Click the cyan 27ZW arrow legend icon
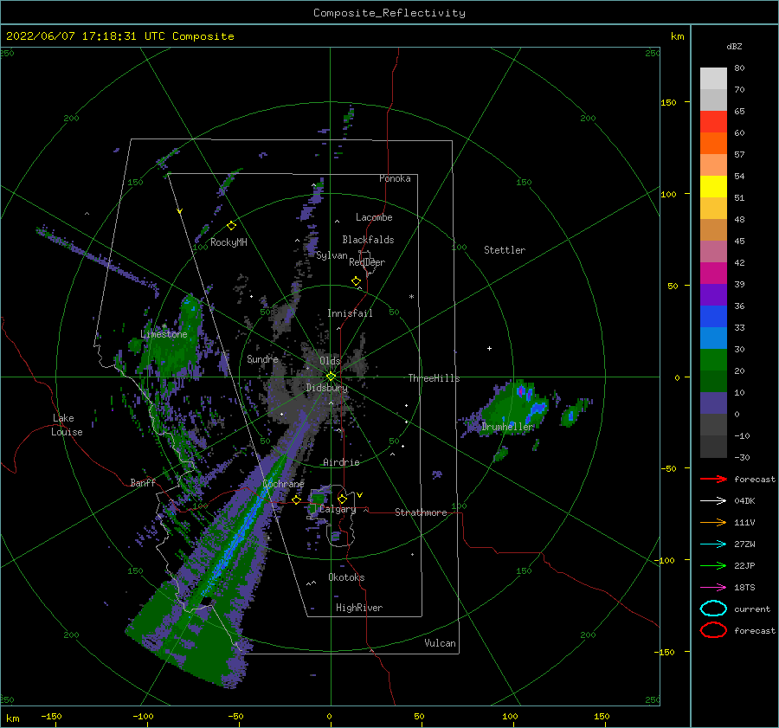This screenshot has width=779, height=728. pyautogui.click(x=713, y=544)
